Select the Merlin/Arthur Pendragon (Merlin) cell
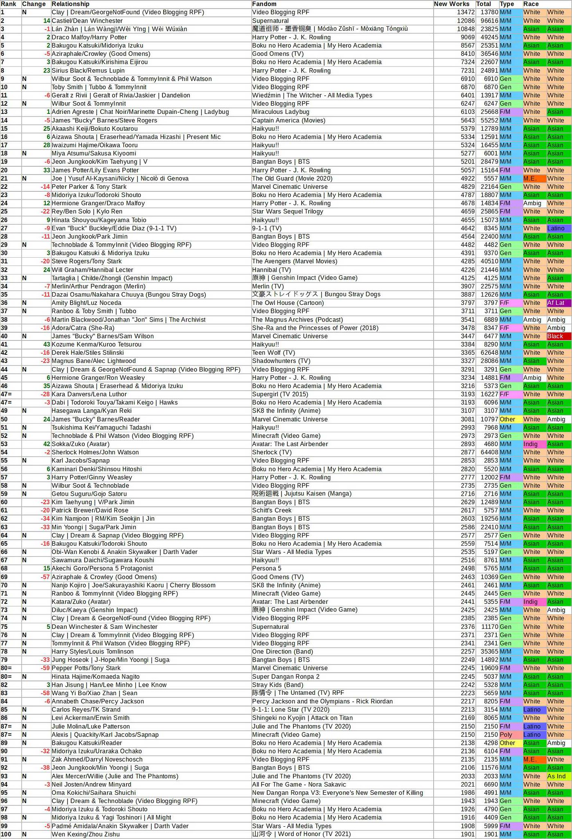 coord(151,286)
